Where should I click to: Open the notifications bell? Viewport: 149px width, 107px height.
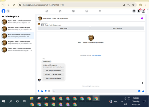tap(139, 11)
